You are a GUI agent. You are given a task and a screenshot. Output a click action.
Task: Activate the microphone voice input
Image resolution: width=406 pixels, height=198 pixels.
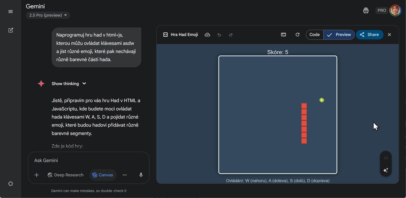tap(141, 175)
